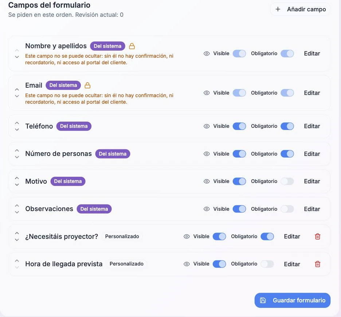Move Observaciones field down with arrow

click(x=17, y=212)
